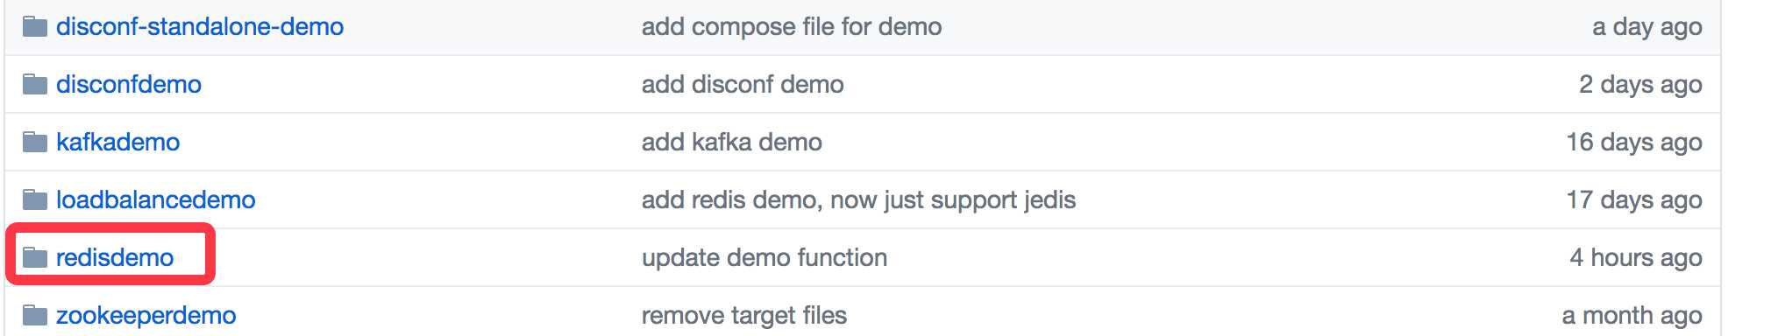
Task: Open the zookeeperdemo directory
Action: pyautogui.click(x=146, y=316)
